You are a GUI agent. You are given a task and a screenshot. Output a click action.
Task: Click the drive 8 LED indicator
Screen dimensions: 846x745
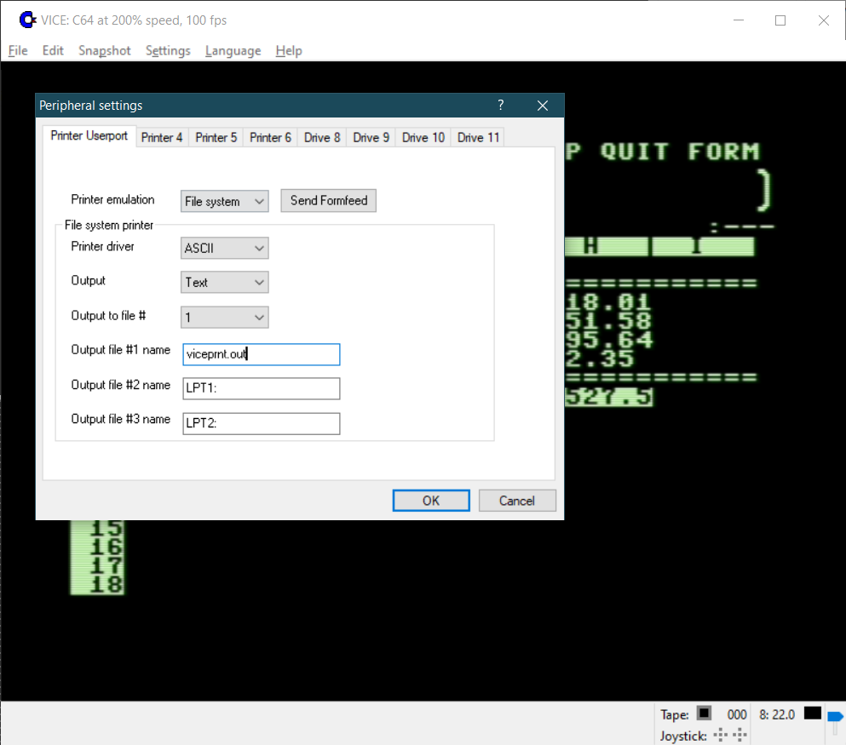point(812,713)
